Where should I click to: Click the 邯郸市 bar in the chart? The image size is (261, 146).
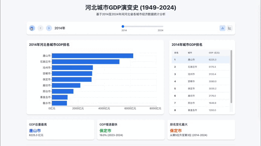point(72,73)
